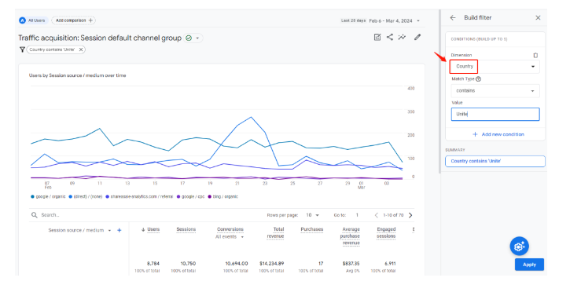Screen dimensions: 570x285
Task: Share this report icon
Action: click(390, 37)
